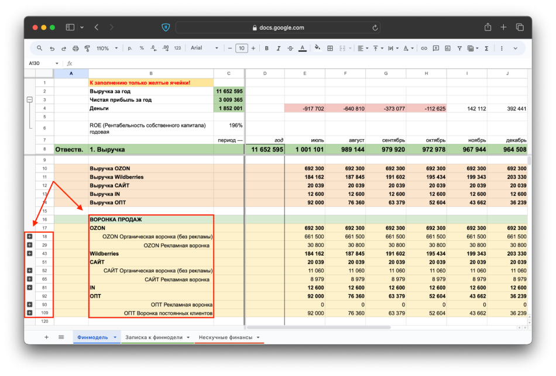Click the add new sheet plus button
556x376 pixels.
(47, 337)
